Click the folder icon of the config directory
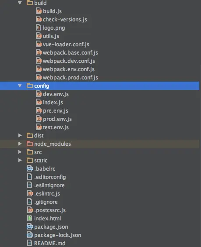 [x=30, y=86]
